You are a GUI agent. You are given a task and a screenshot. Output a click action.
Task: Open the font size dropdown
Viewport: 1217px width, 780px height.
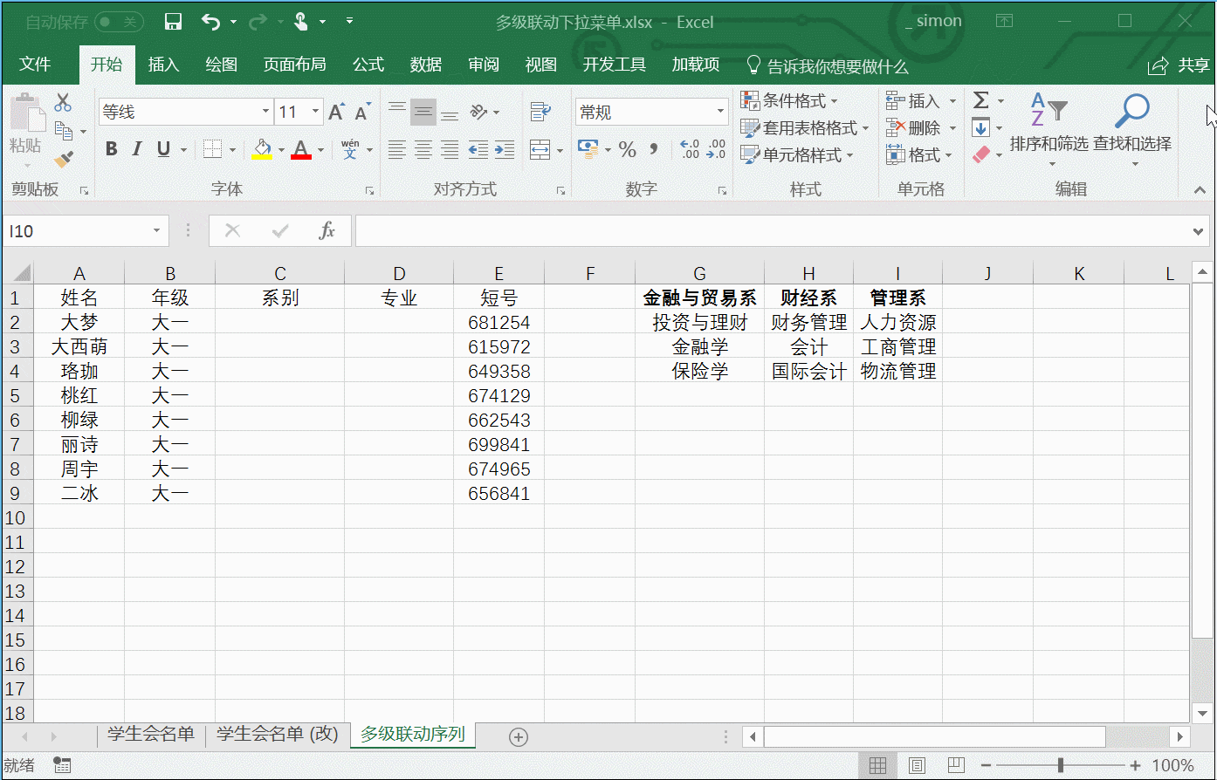pos(316,112)
